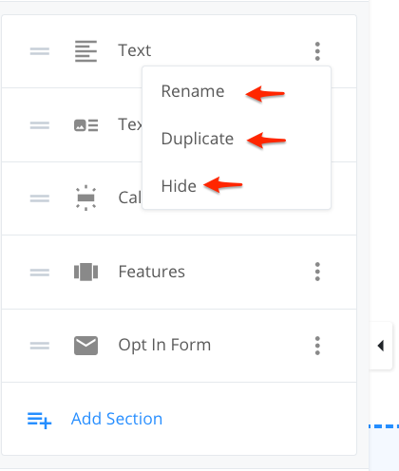The height and width of the screenshot is (471, 399).
Task: Click the Add Section plus-list icon
Action: point(39,421)
